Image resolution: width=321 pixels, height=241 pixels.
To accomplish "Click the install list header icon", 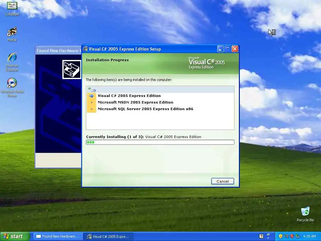I will [x=92, y=89].
